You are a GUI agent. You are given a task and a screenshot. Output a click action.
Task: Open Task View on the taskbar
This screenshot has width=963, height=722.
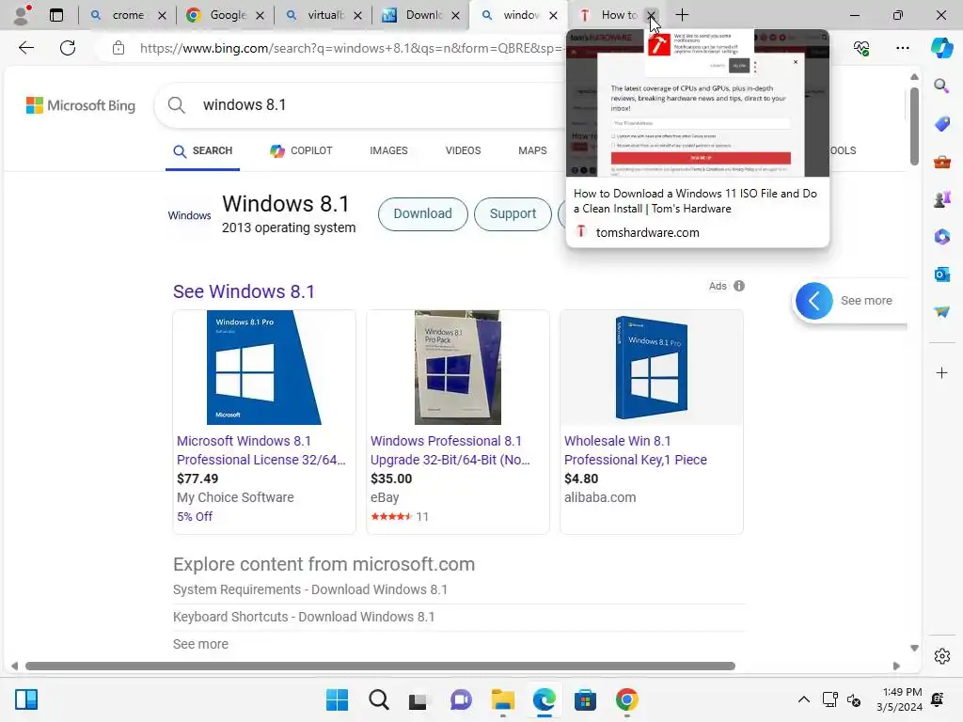(418, 699)
